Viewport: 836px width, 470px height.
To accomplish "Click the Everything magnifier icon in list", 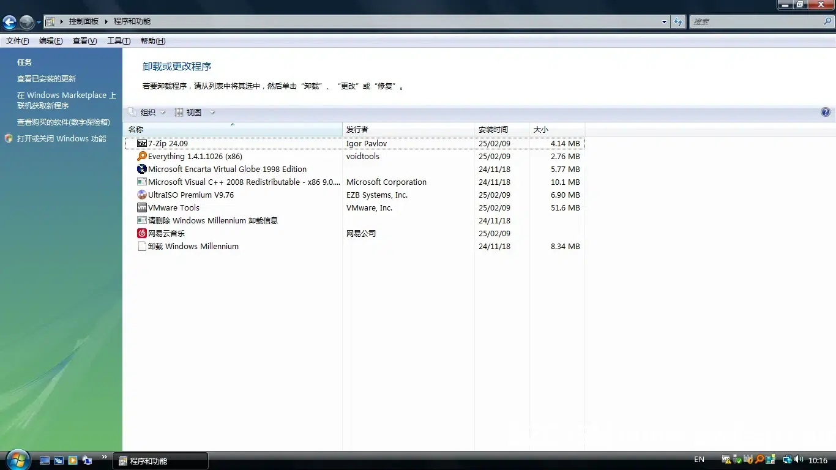I will click(x=142, y=156).
